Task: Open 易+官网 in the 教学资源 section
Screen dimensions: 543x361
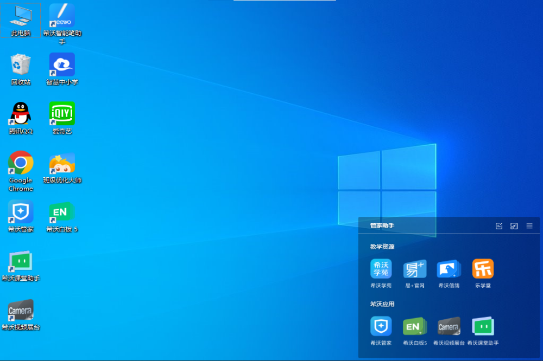Action: coord(415,273)
